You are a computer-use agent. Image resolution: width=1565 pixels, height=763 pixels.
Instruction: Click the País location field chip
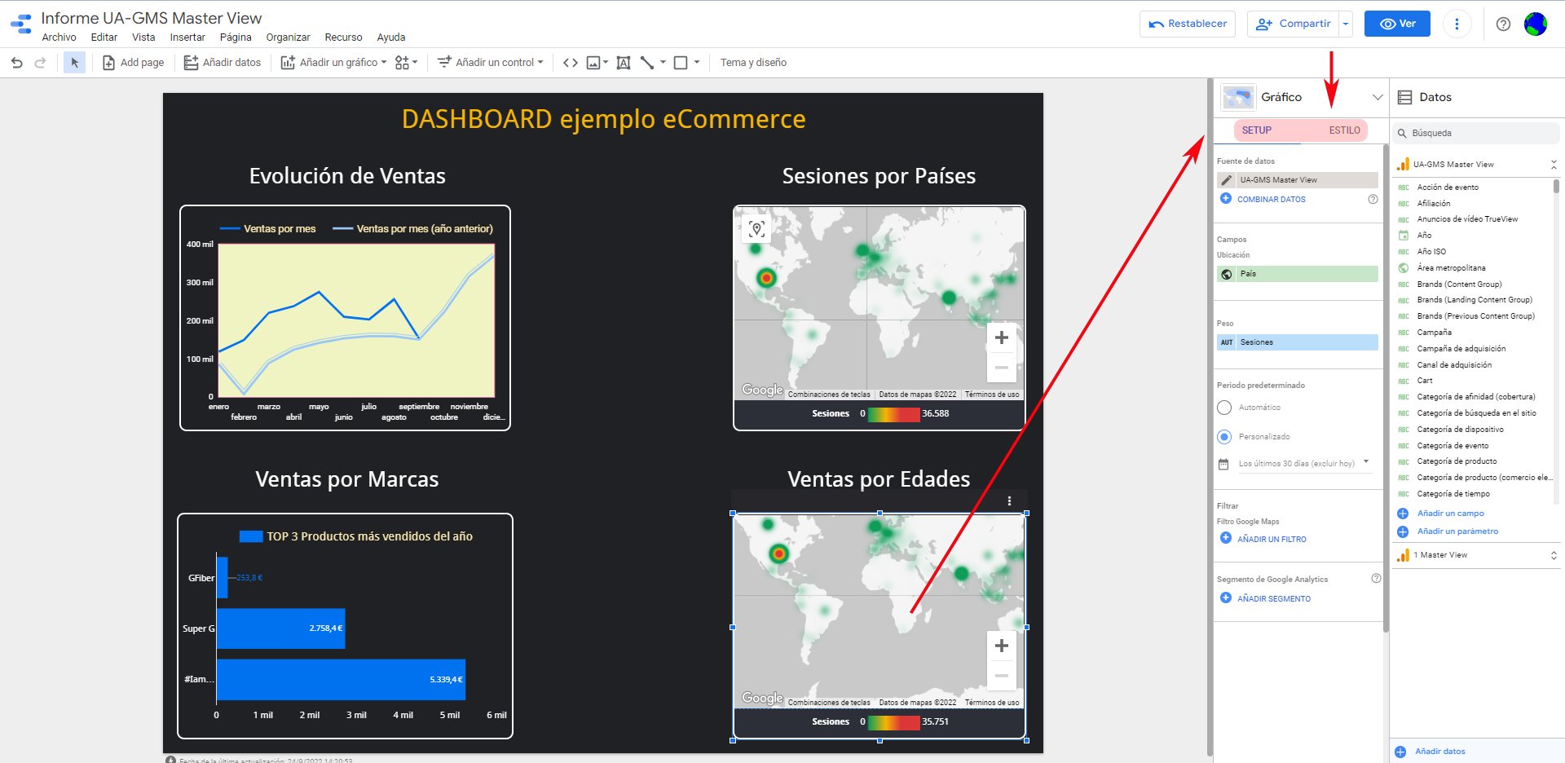(x=1298, y=274)
